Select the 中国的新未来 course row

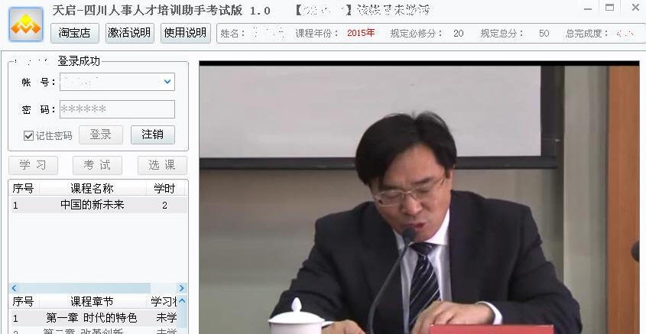tap(98, 205)
